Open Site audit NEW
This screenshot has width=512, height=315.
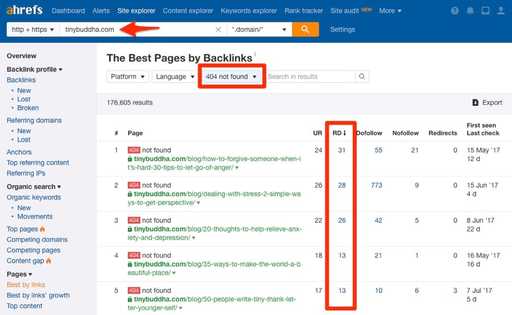pos(351,11)
